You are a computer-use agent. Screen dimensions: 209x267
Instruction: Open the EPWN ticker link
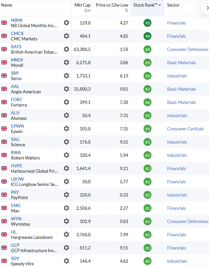click(17, 126)
